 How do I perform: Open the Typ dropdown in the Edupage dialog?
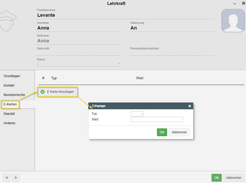(x=137, y=114)
